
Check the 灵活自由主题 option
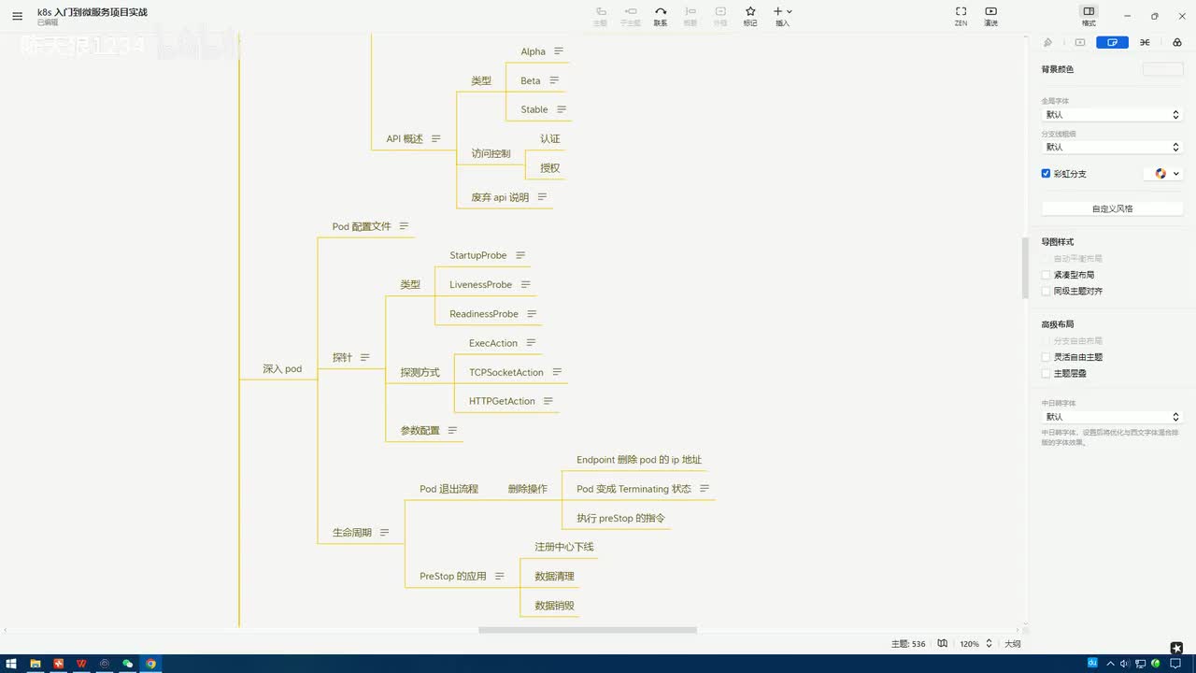[1046, 357]
